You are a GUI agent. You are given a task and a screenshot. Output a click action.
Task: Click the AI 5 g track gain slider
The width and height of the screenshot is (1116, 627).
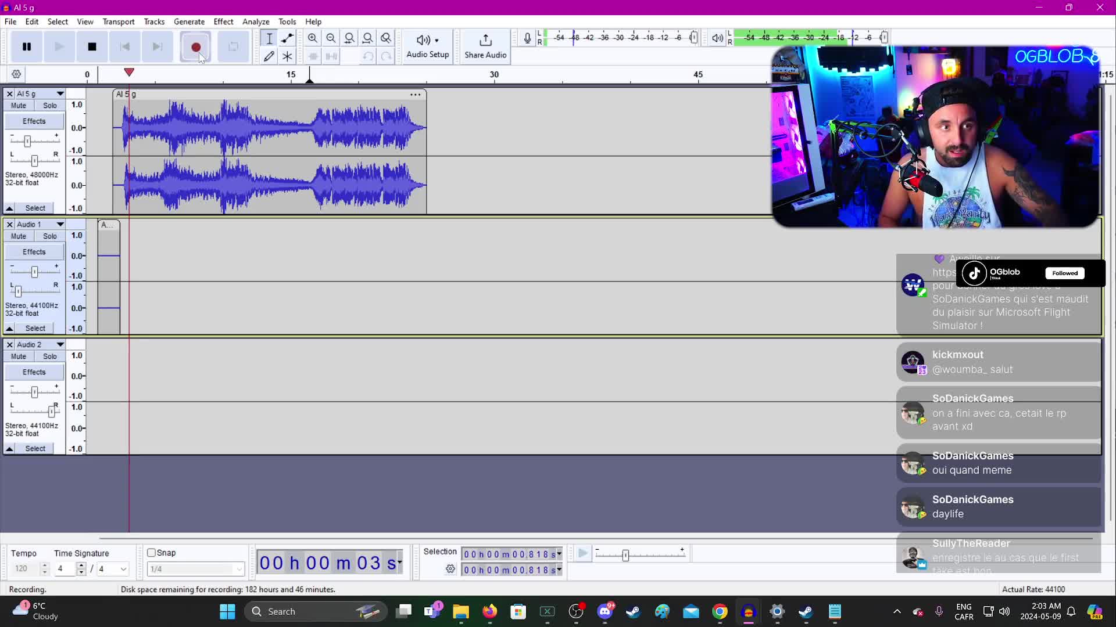[x=27, y=141]
